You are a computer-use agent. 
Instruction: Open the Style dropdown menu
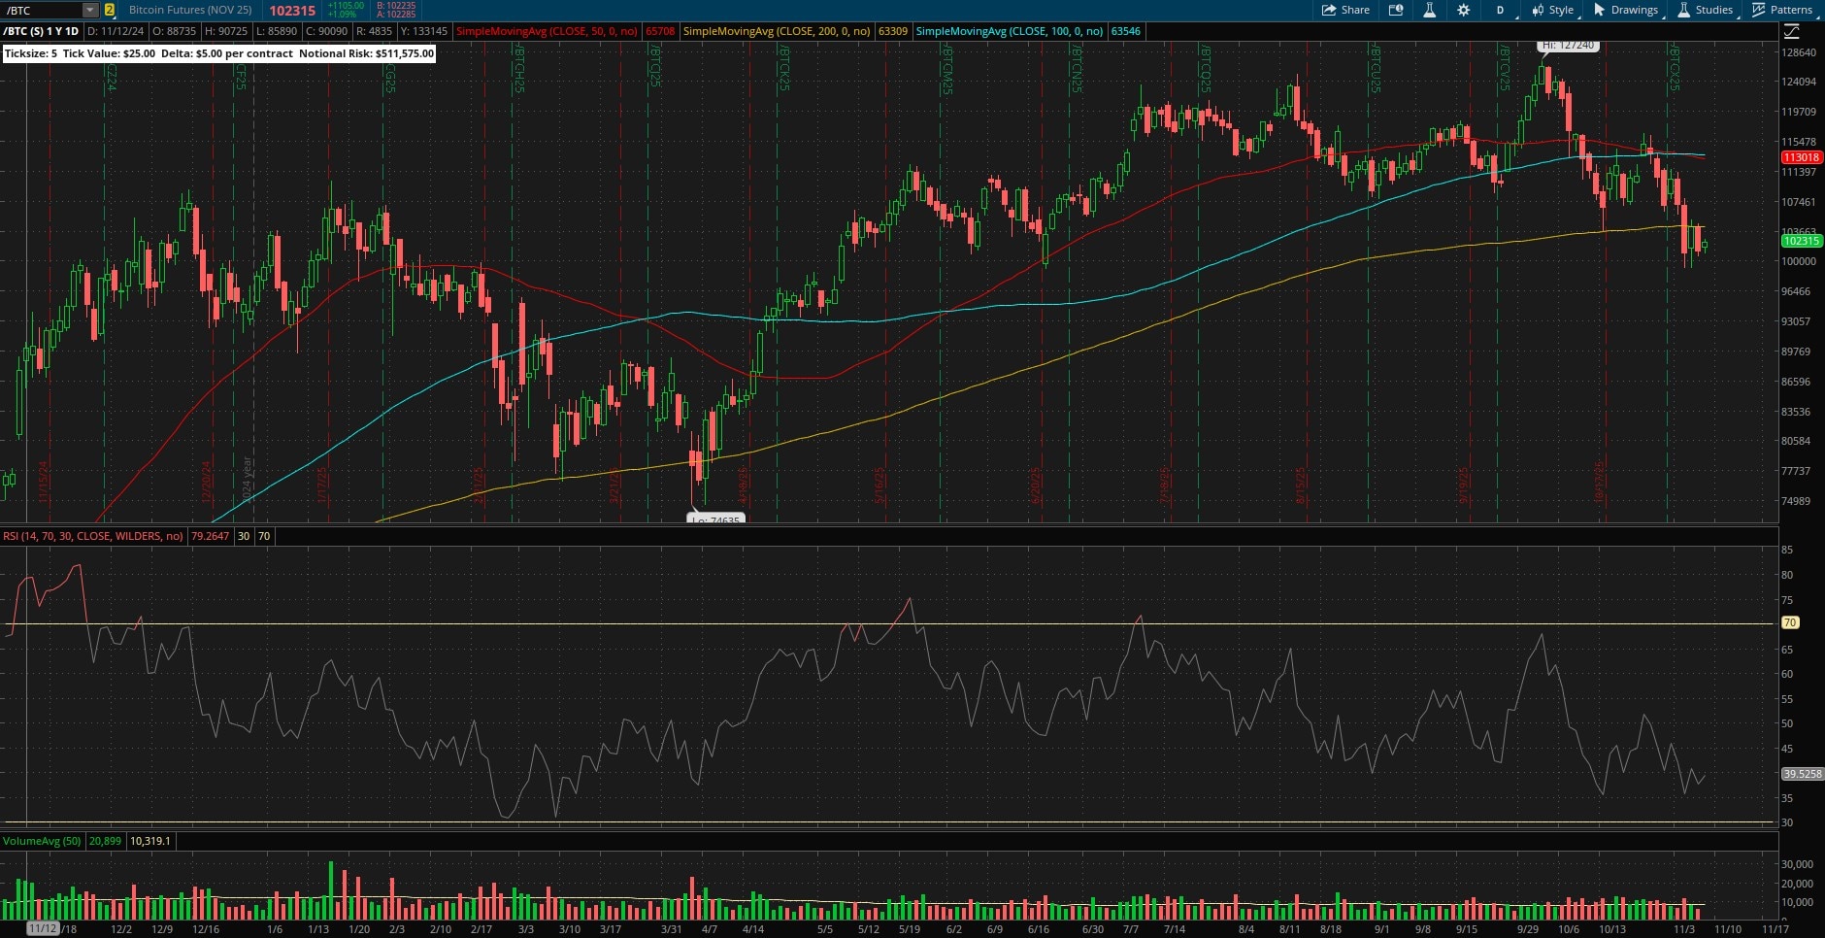pyautogui.click(x=1553, y=10)
